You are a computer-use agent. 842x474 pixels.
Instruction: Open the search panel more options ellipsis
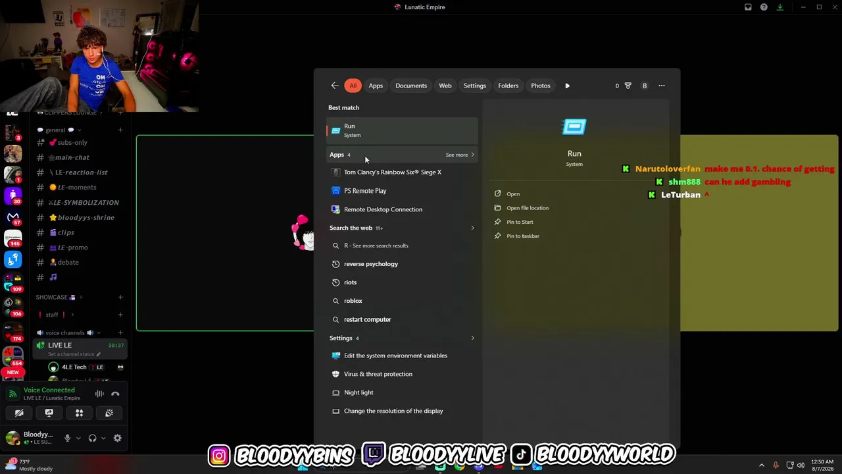coord(662,86)
